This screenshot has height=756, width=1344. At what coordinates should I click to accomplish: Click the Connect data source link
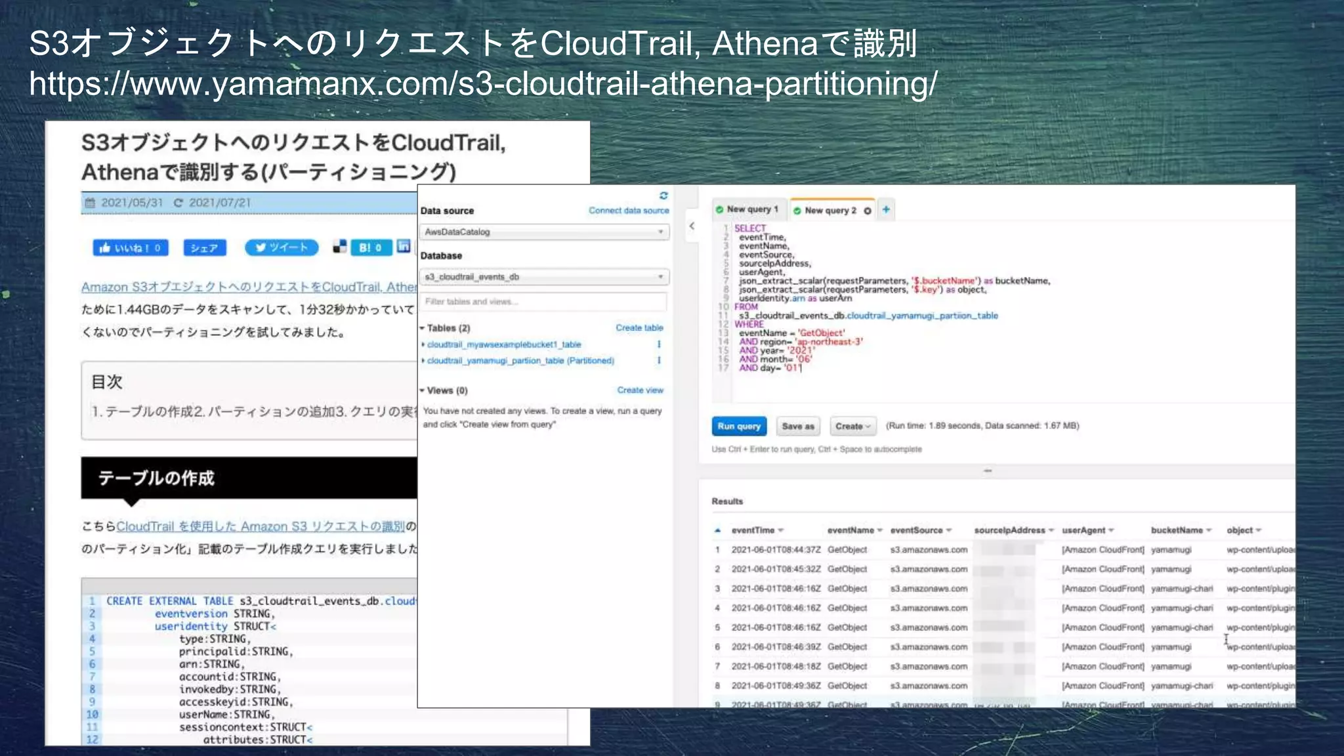point(629,211)
